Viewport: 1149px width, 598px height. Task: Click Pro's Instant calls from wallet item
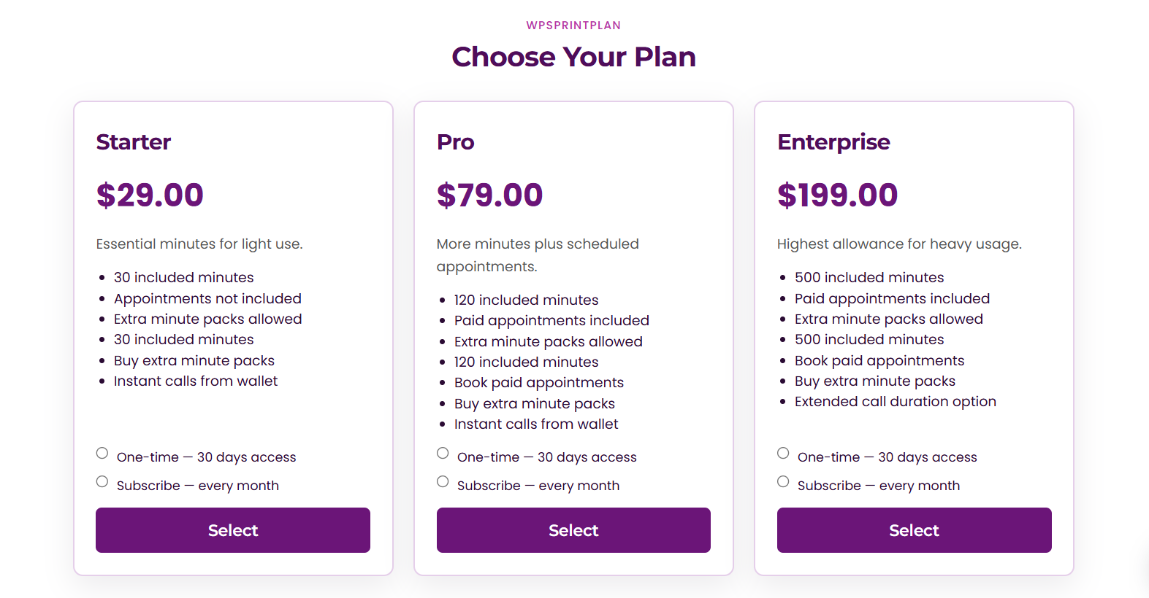[x=536, y=424]
